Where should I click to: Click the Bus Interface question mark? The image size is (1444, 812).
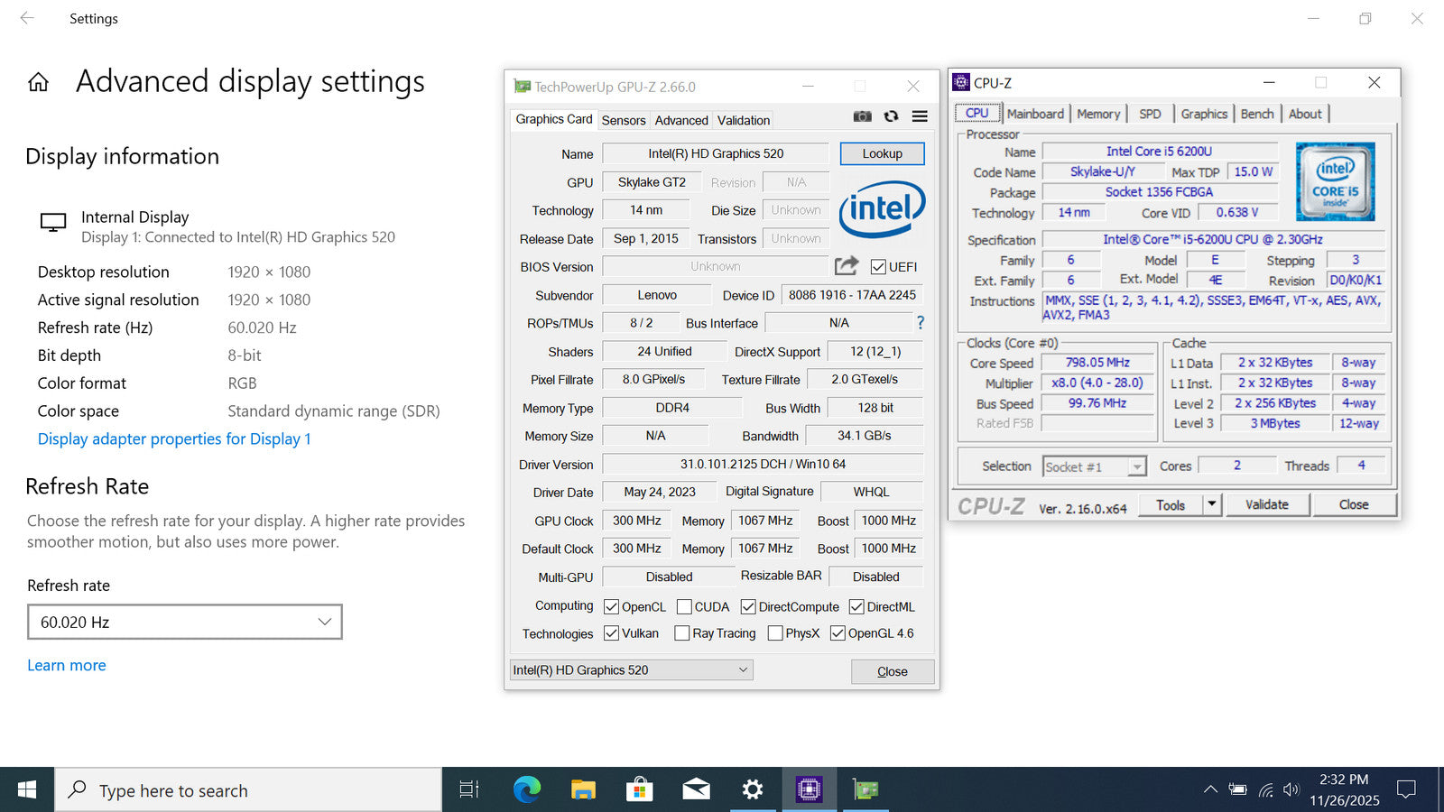pyautogui.click(x=920, y=323)
